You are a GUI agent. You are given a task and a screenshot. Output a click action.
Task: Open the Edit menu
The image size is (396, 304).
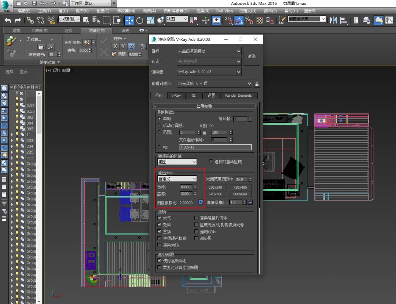pos(24,11)
